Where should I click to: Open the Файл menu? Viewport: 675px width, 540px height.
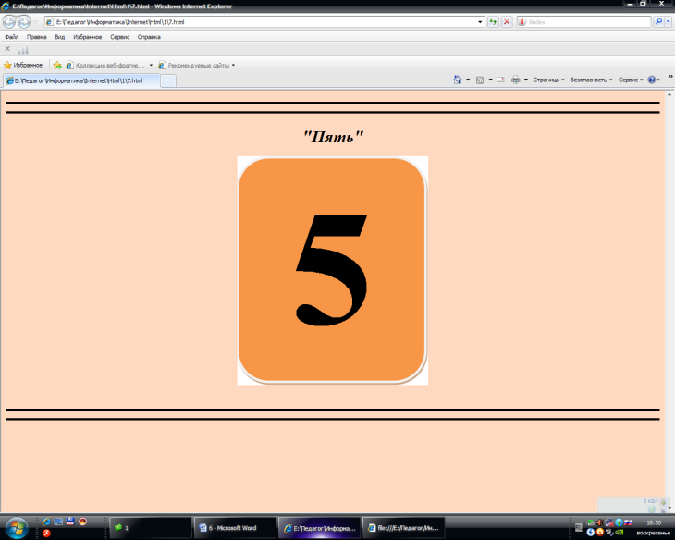[12, 37]
